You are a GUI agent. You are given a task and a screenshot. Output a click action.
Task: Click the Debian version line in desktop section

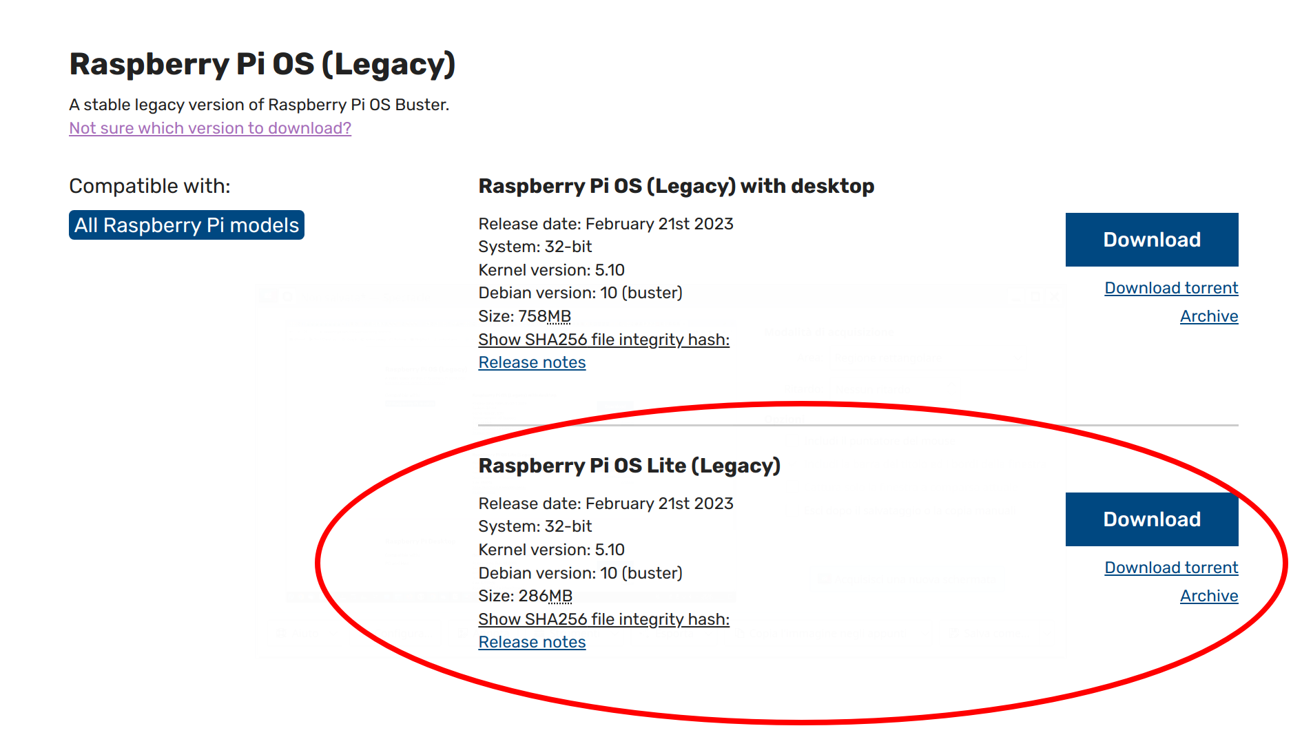[580, 293]
